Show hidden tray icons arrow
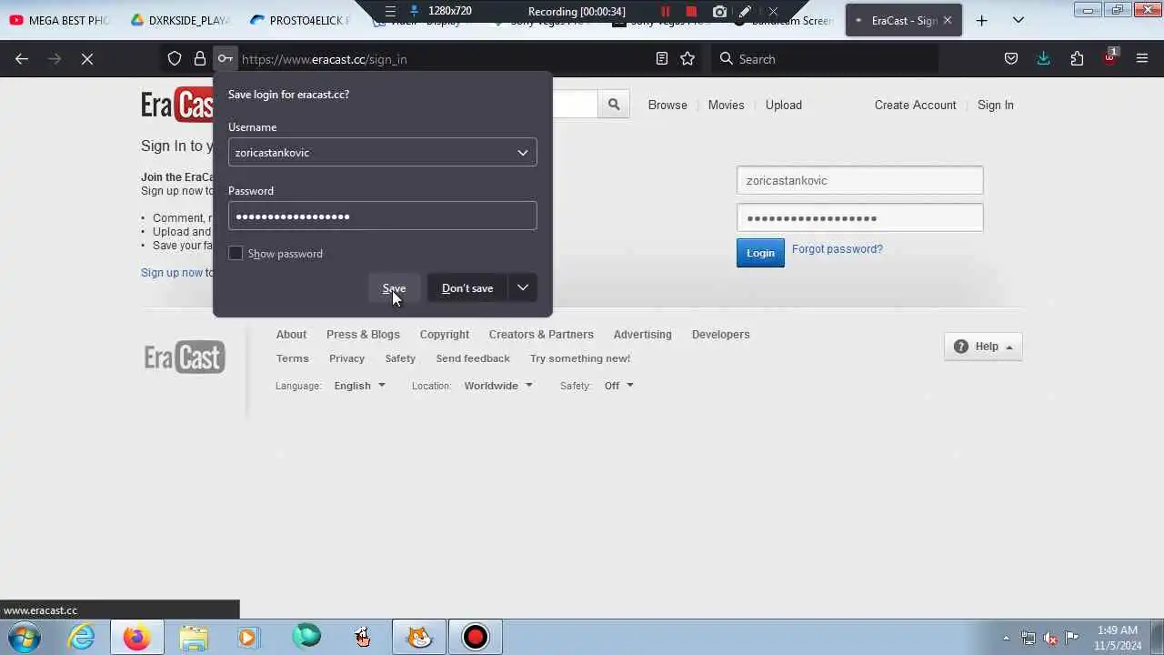 click(1006, 638)
